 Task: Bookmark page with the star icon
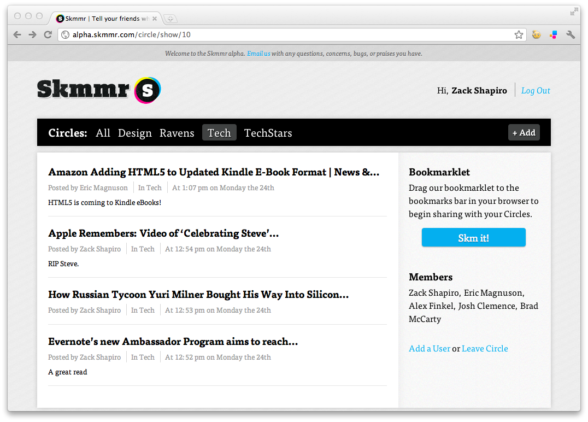click(x=519, y=35)
